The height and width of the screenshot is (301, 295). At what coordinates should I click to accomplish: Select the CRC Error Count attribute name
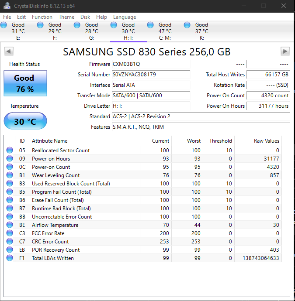pos(50,242)
